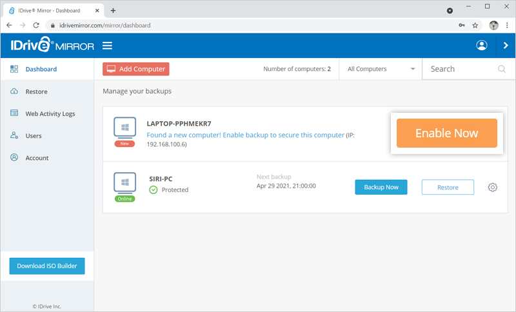Open Chrome three-dot menu
Screen dimensions: 516x312
(507, 25)
